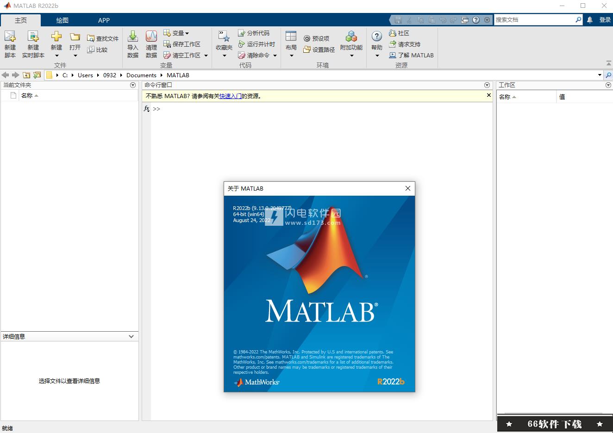Click the address bar search magnifier icon
Image resolution: width=613 pixels, height=433 pixels.
click(608, 75)
